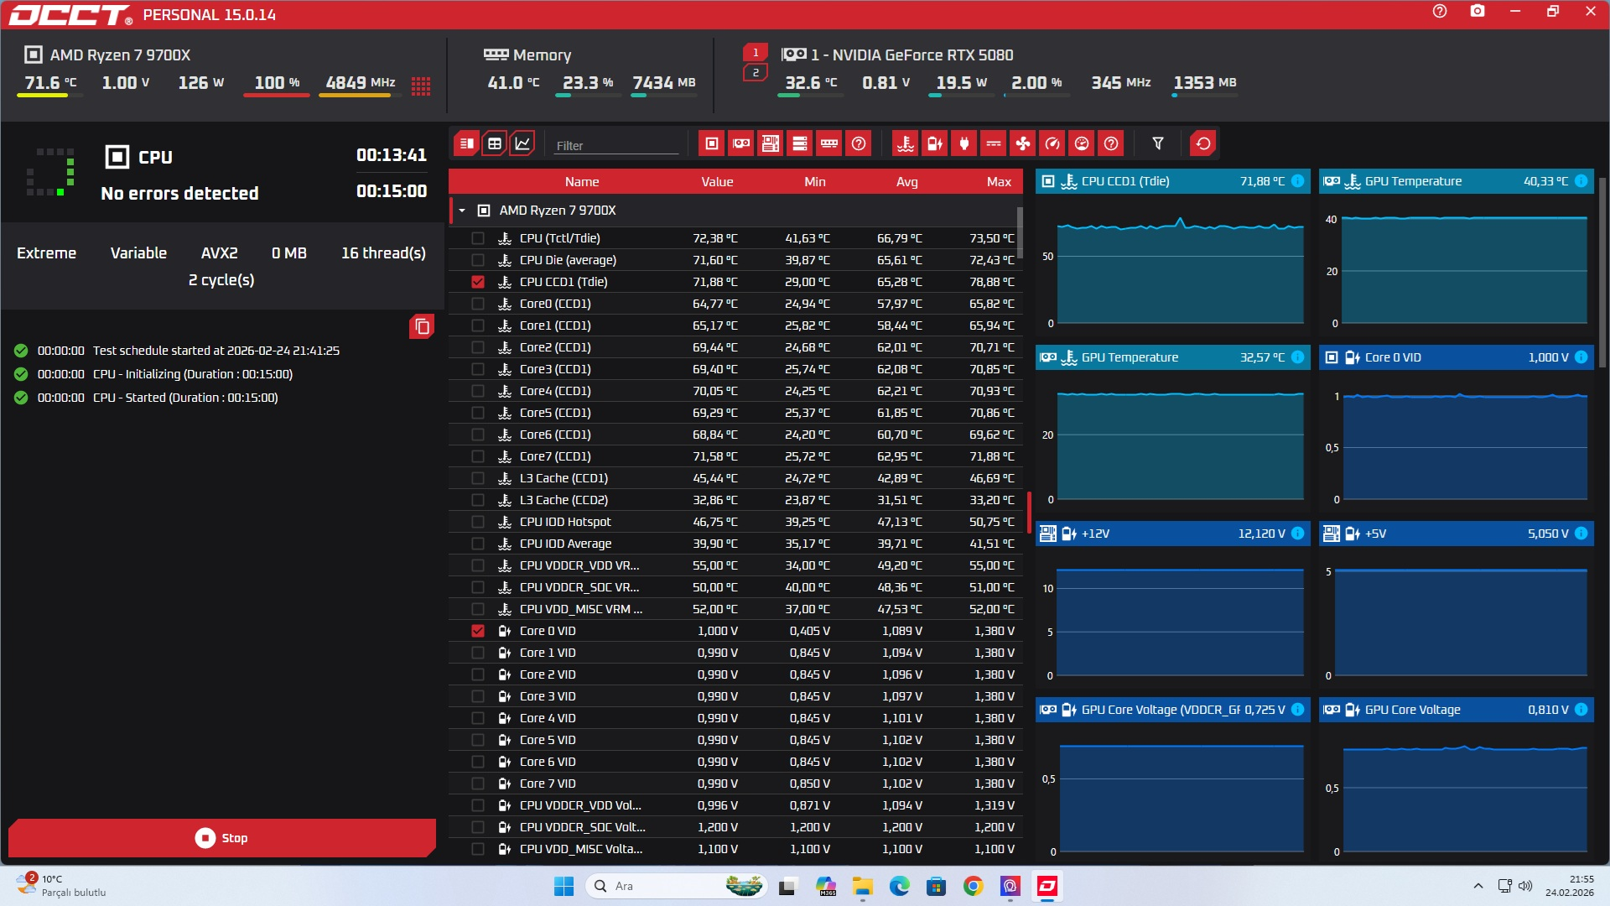Tick the Core0 (CCD1) checkbox
This screenshot has height=906, width=1610.
(x=478, y=304)
